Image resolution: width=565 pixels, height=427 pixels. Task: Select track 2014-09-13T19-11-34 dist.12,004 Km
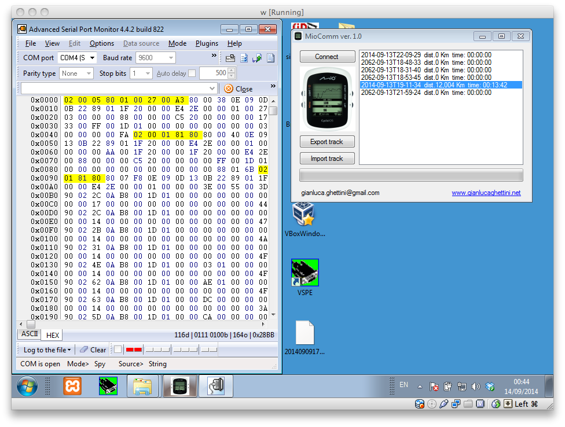coord(441,85)
